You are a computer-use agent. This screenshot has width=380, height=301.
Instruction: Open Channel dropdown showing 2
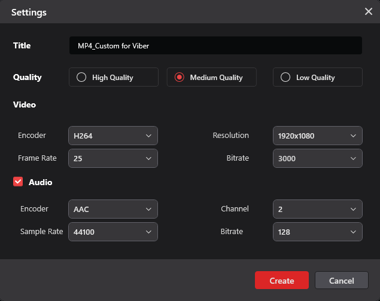pyautogui.click(x=318, y=209)
